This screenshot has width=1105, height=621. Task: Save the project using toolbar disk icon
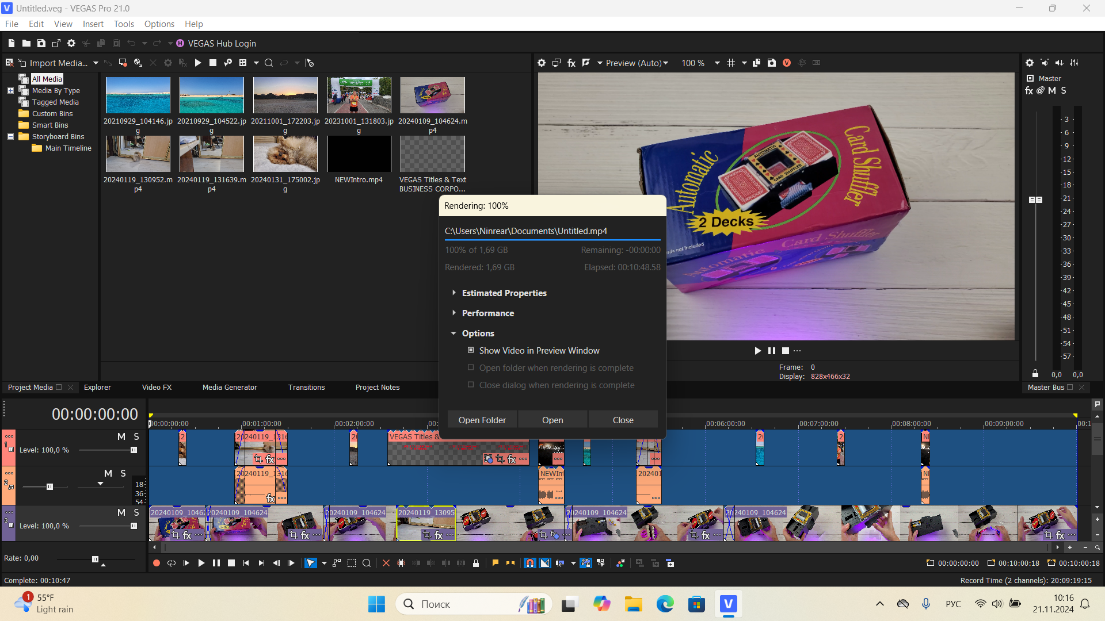click(41, 43)
